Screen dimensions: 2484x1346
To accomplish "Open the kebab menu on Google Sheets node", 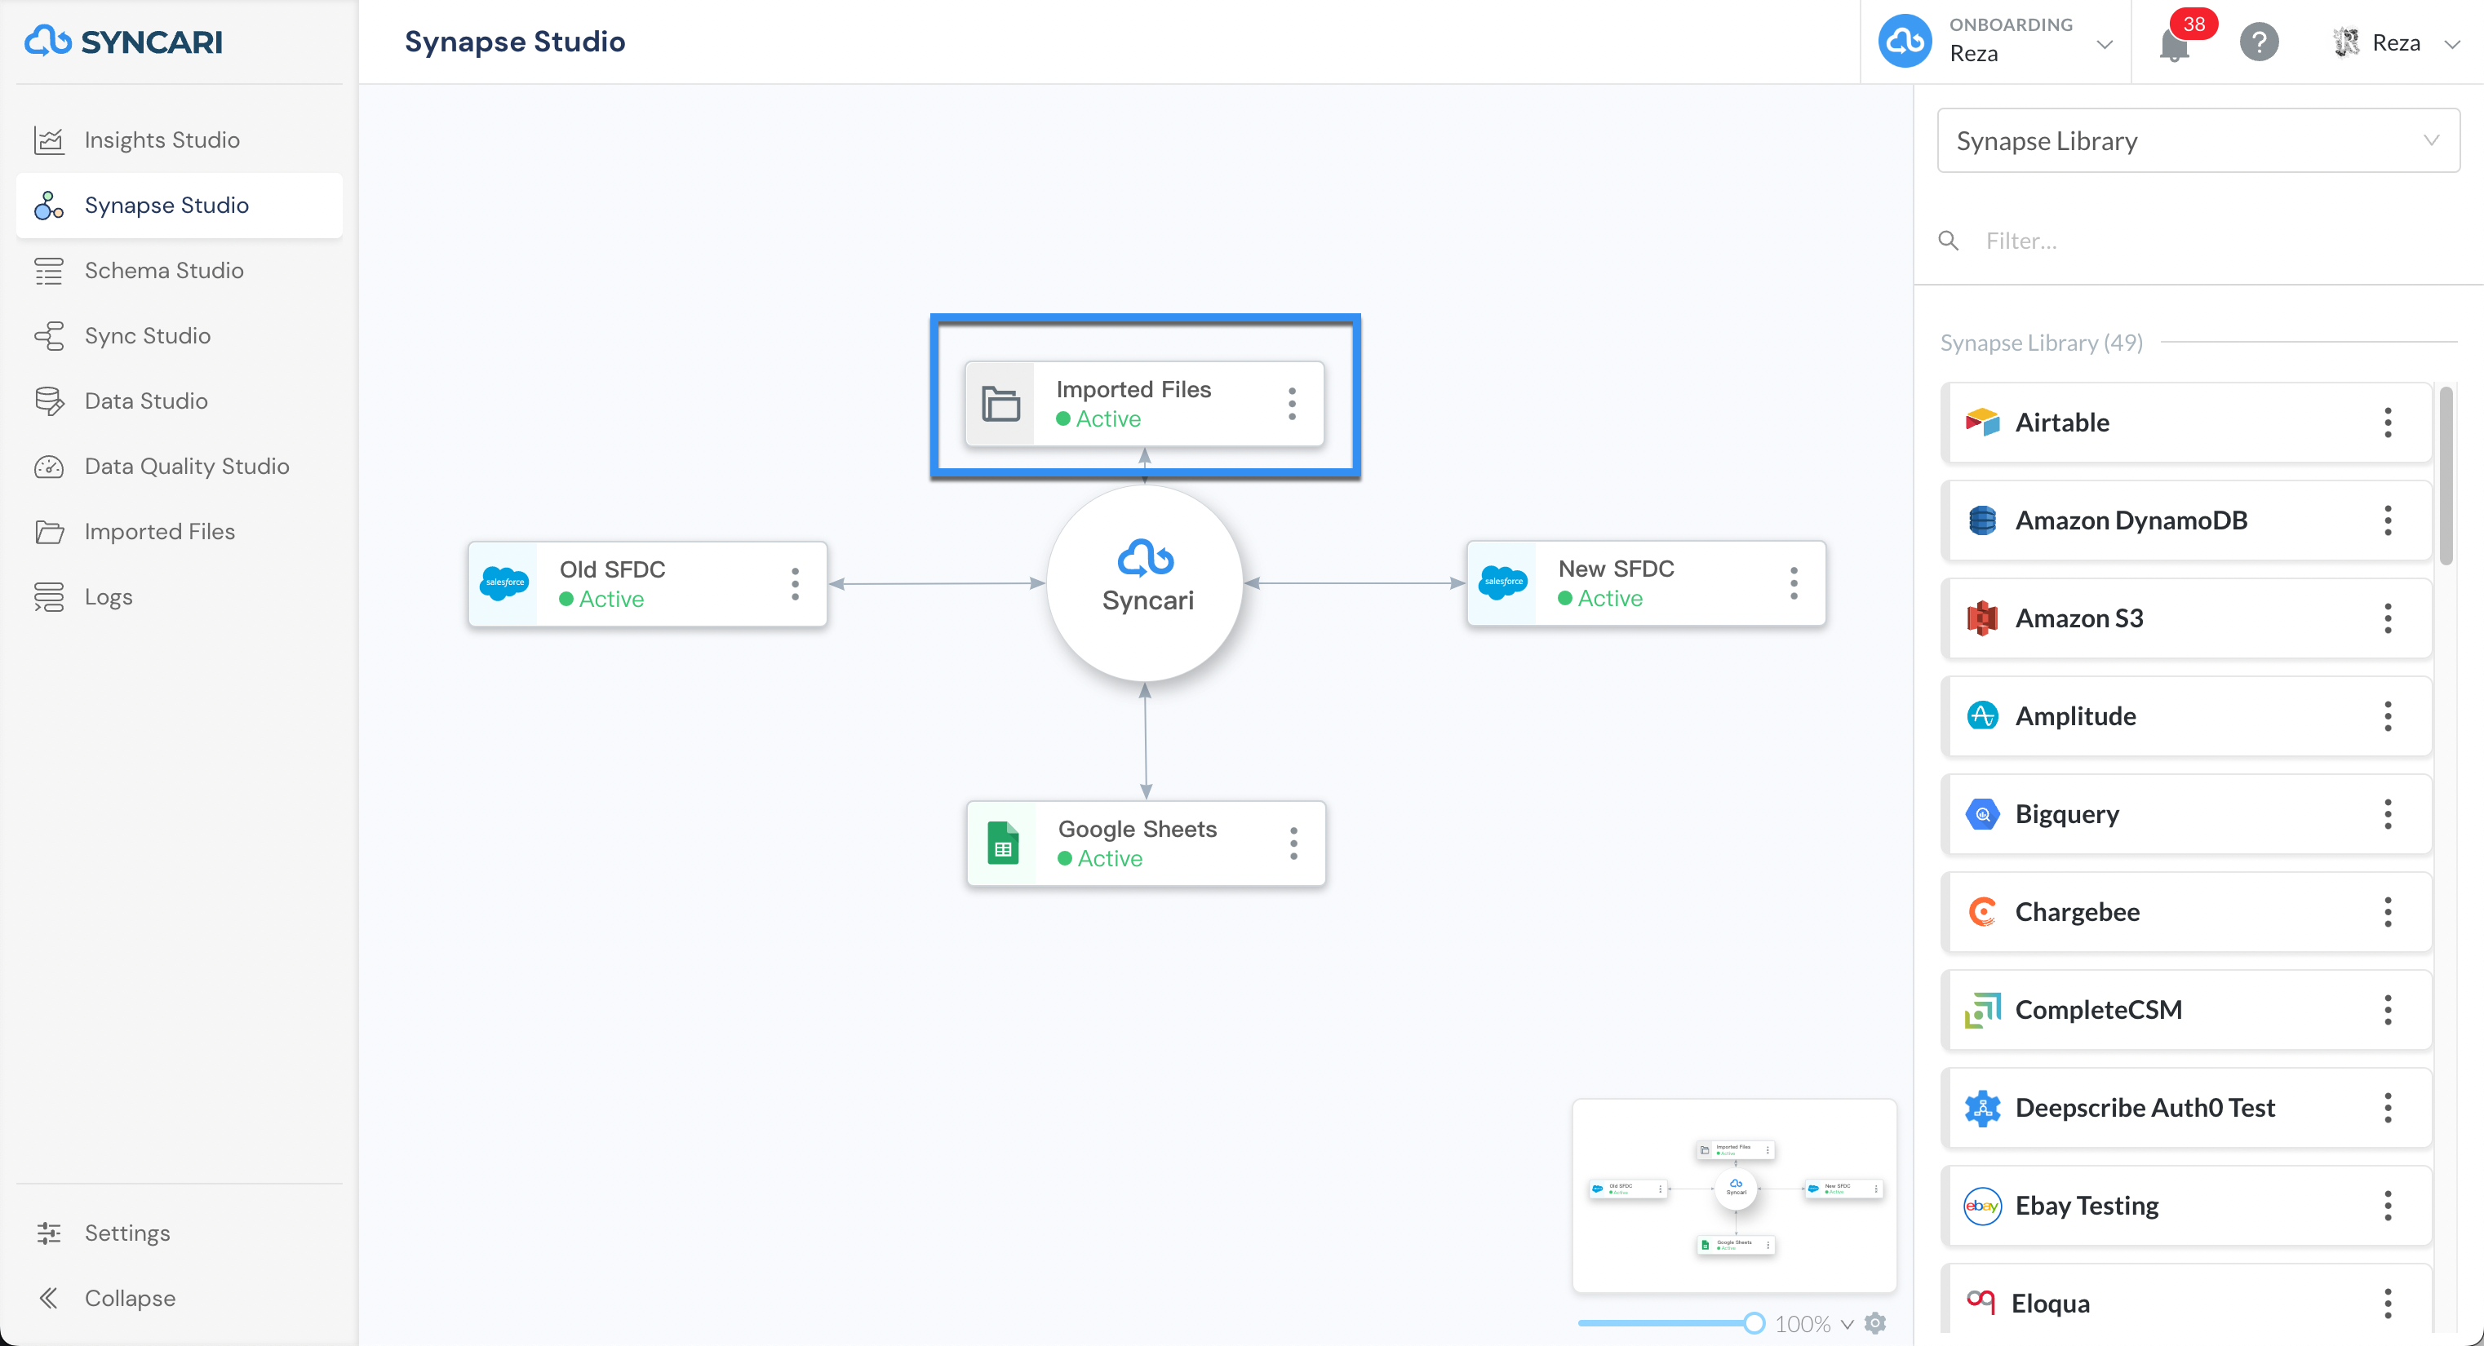I will (x=1293, y=843).
